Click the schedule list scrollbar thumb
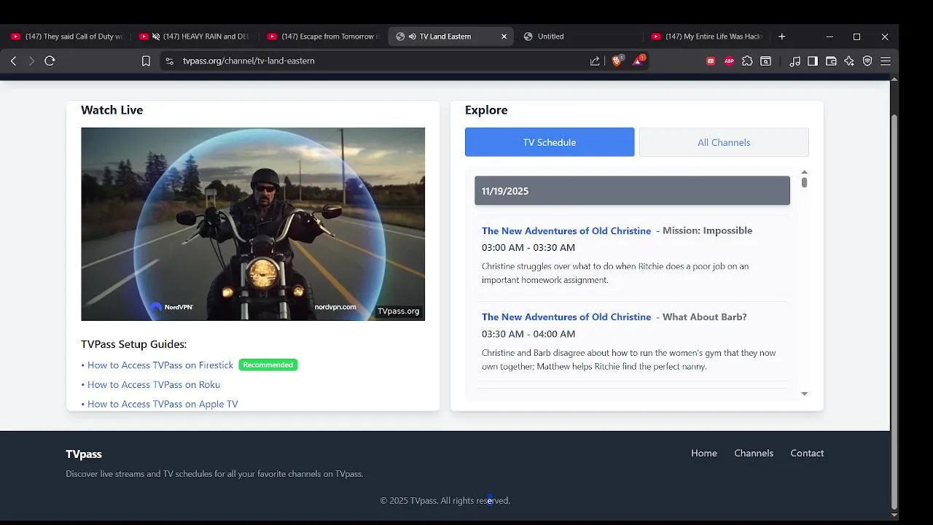The image size is (933, 525). click(x=804, y=182)
